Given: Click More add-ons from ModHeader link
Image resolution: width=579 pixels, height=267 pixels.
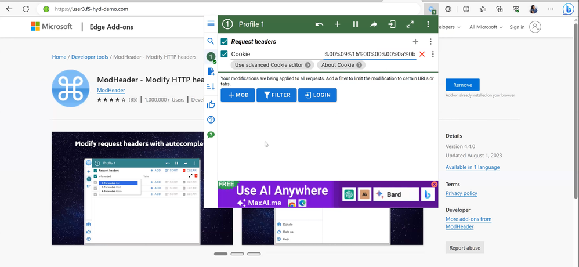Looking at the screenshot, I should click(x=469, y=223).
